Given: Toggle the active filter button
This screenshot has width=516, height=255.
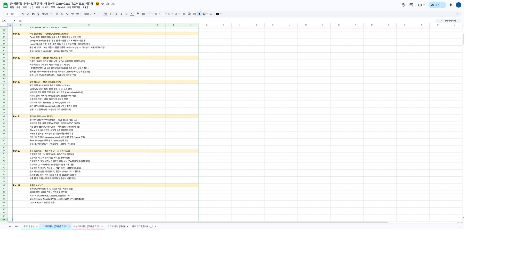Looking at the screenshot, I should pos(199,14).
